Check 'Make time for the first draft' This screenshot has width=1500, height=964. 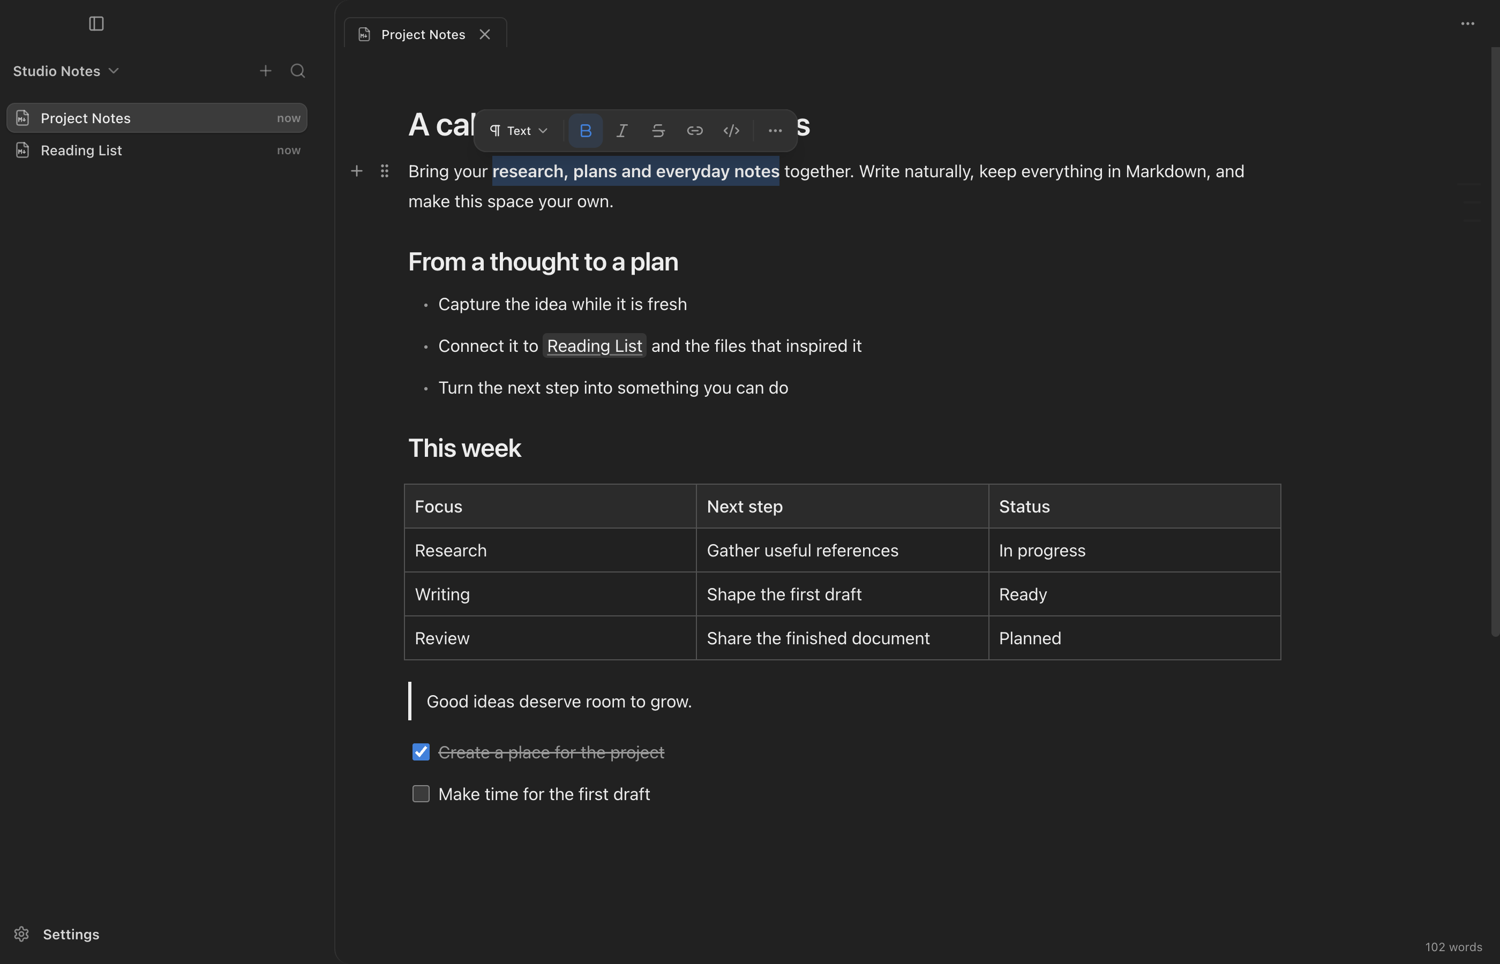pyautogui.click(x=421, y=794)
